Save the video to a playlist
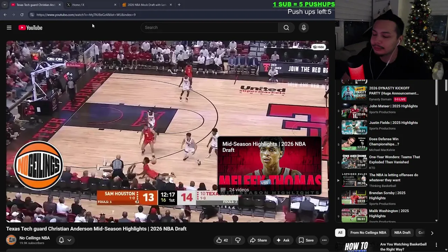This screenshot has width=448, height=252. pyautogui.click(x=306, y=240)
